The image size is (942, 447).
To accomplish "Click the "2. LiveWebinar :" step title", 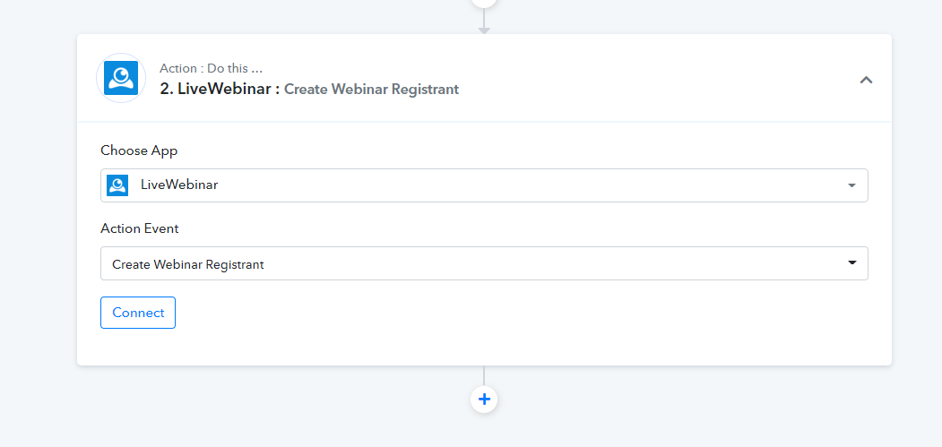I will tap(220, 89).
